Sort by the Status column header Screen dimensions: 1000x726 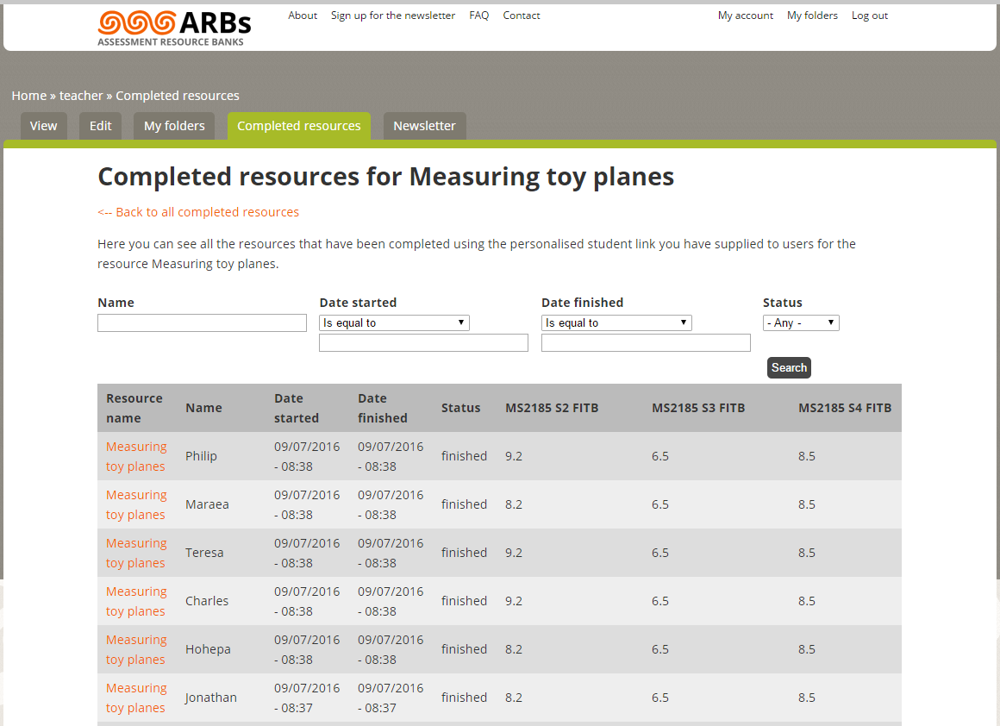coord(460,408)
